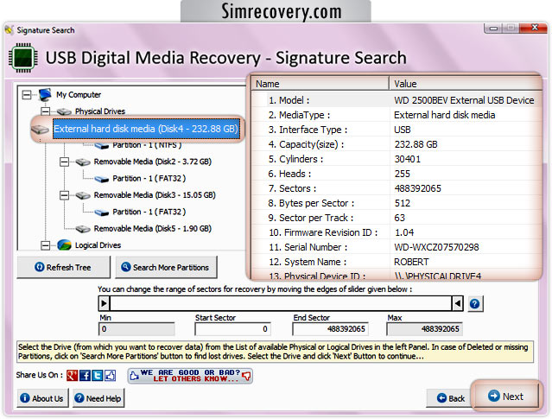Viewport: 552px width, 419px height.
Task: Click Search More Partitions button
Action: [166, 267]
